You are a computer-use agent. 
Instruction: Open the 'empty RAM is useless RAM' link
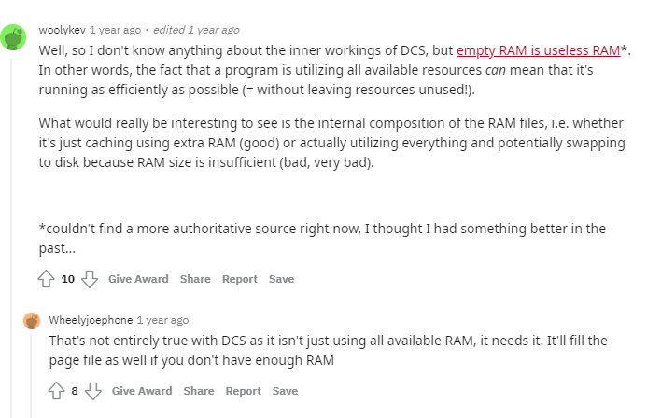[x=538, y=50]
